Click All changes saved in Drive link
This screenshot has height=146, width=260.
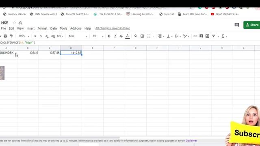(113, 28)
